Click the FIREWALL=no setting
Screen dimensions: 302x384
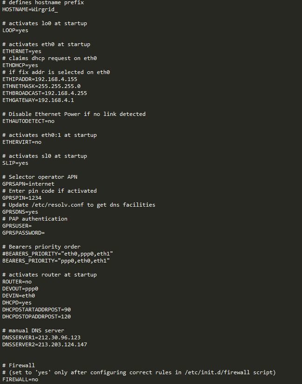pos(20,380)
